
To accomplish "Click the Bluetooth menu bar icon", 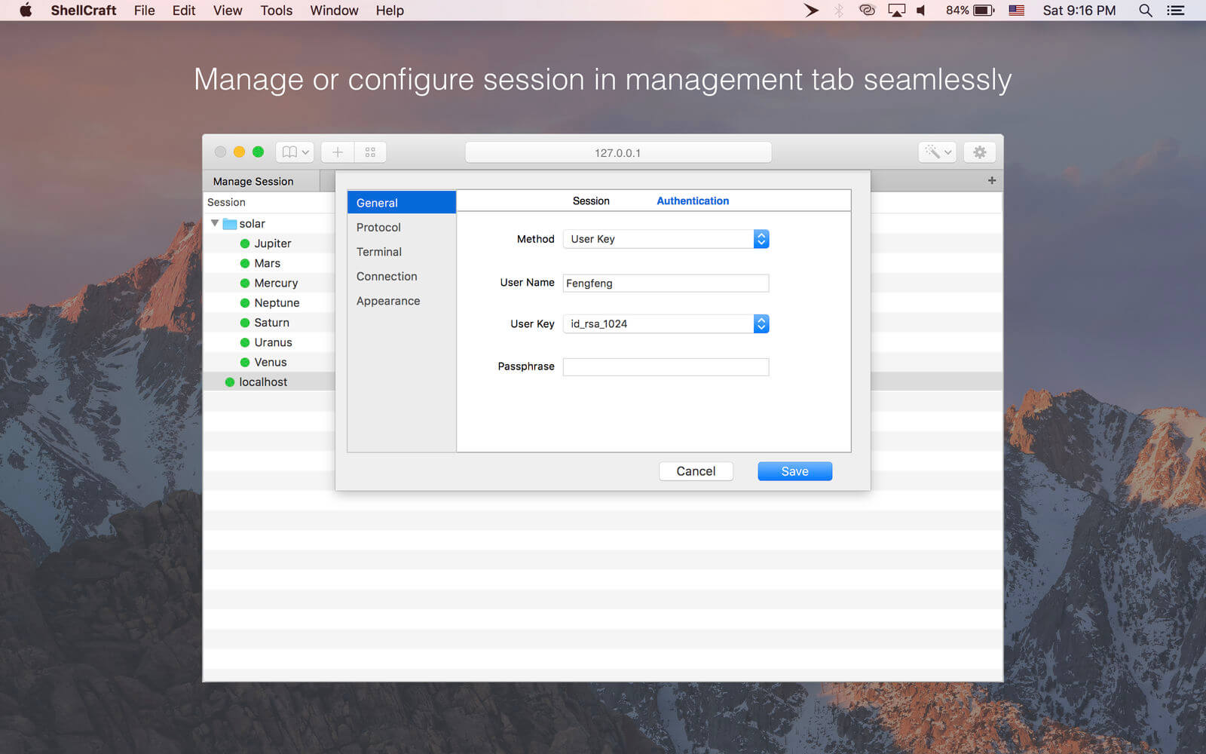I will coord(838,11).
